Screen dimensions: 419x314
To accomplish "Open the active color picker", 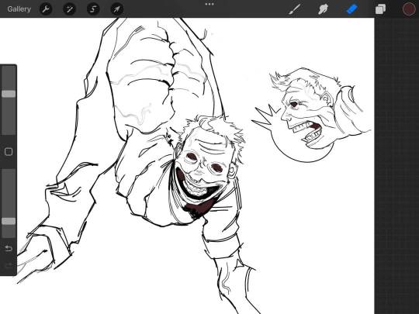I will 409,9.
